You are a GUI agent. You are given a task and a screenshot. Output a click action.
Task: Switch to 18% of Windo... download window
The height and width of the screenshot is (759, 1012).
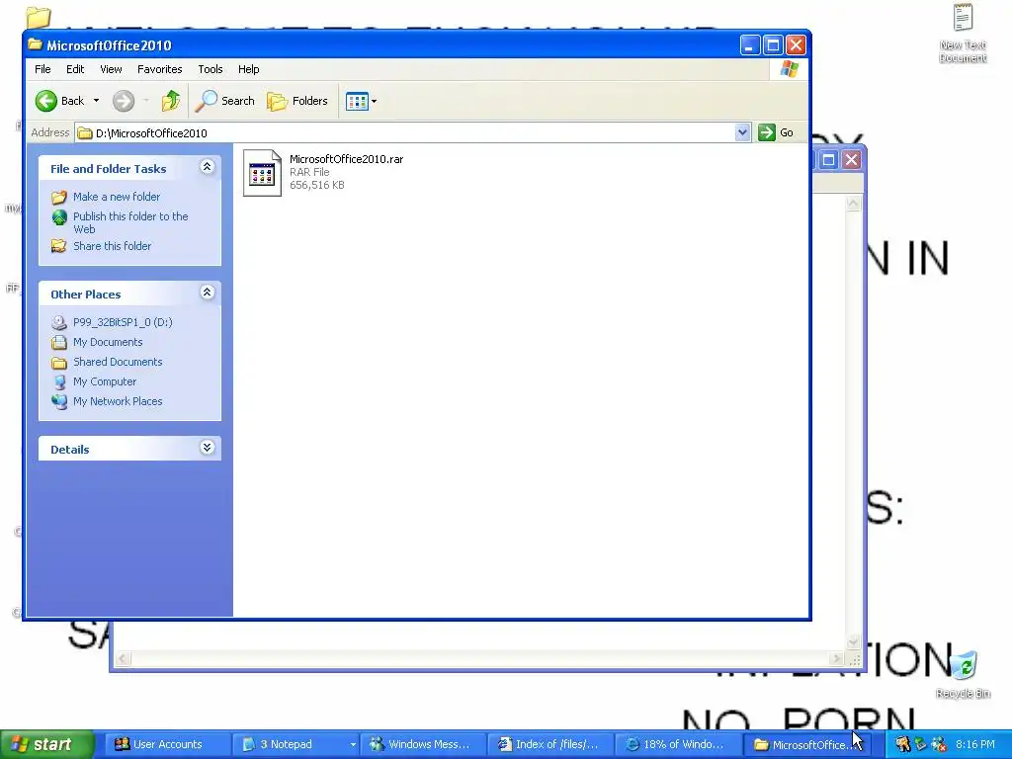coord(677,744)
